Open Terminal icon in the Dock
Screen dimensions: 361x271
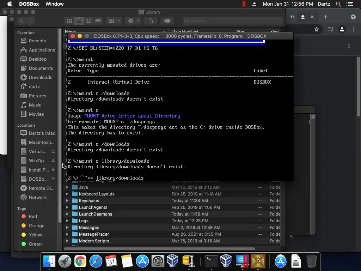click(212, 261)
